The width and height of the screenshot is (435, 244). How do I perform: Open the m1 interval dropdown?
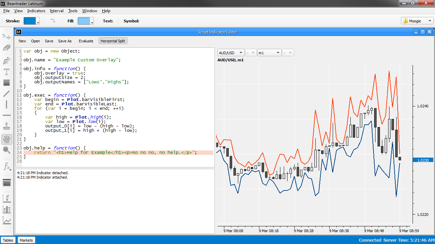coord(269,53)
